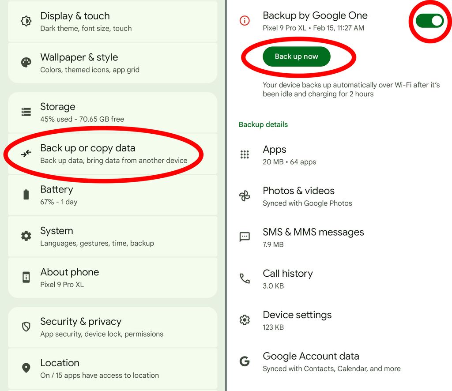Click the Security & privacy shield icon
The image size is (452, 391).
pos(26,327)
